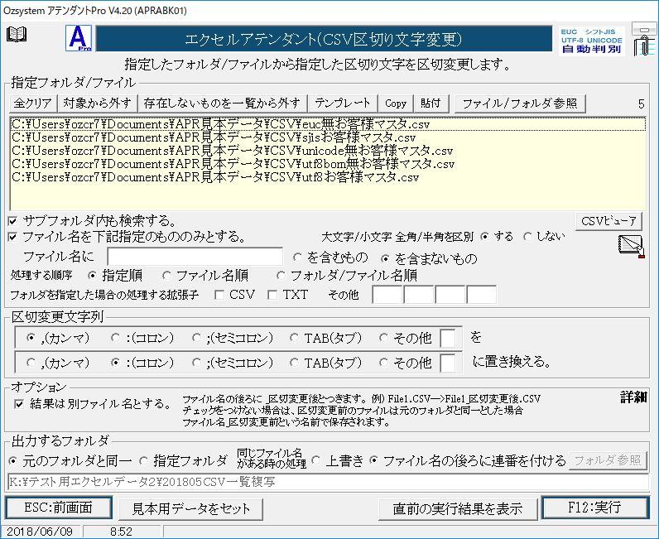Click 対象から外す button

coord(97,103)
